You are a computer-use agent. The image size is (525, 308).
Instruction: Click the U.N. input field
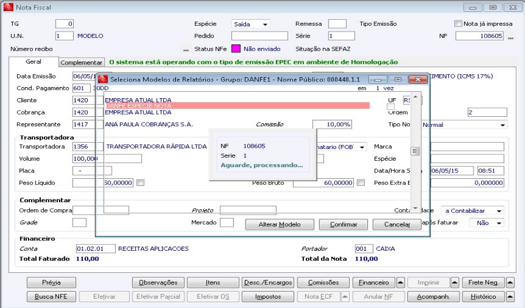pos(64,36)
